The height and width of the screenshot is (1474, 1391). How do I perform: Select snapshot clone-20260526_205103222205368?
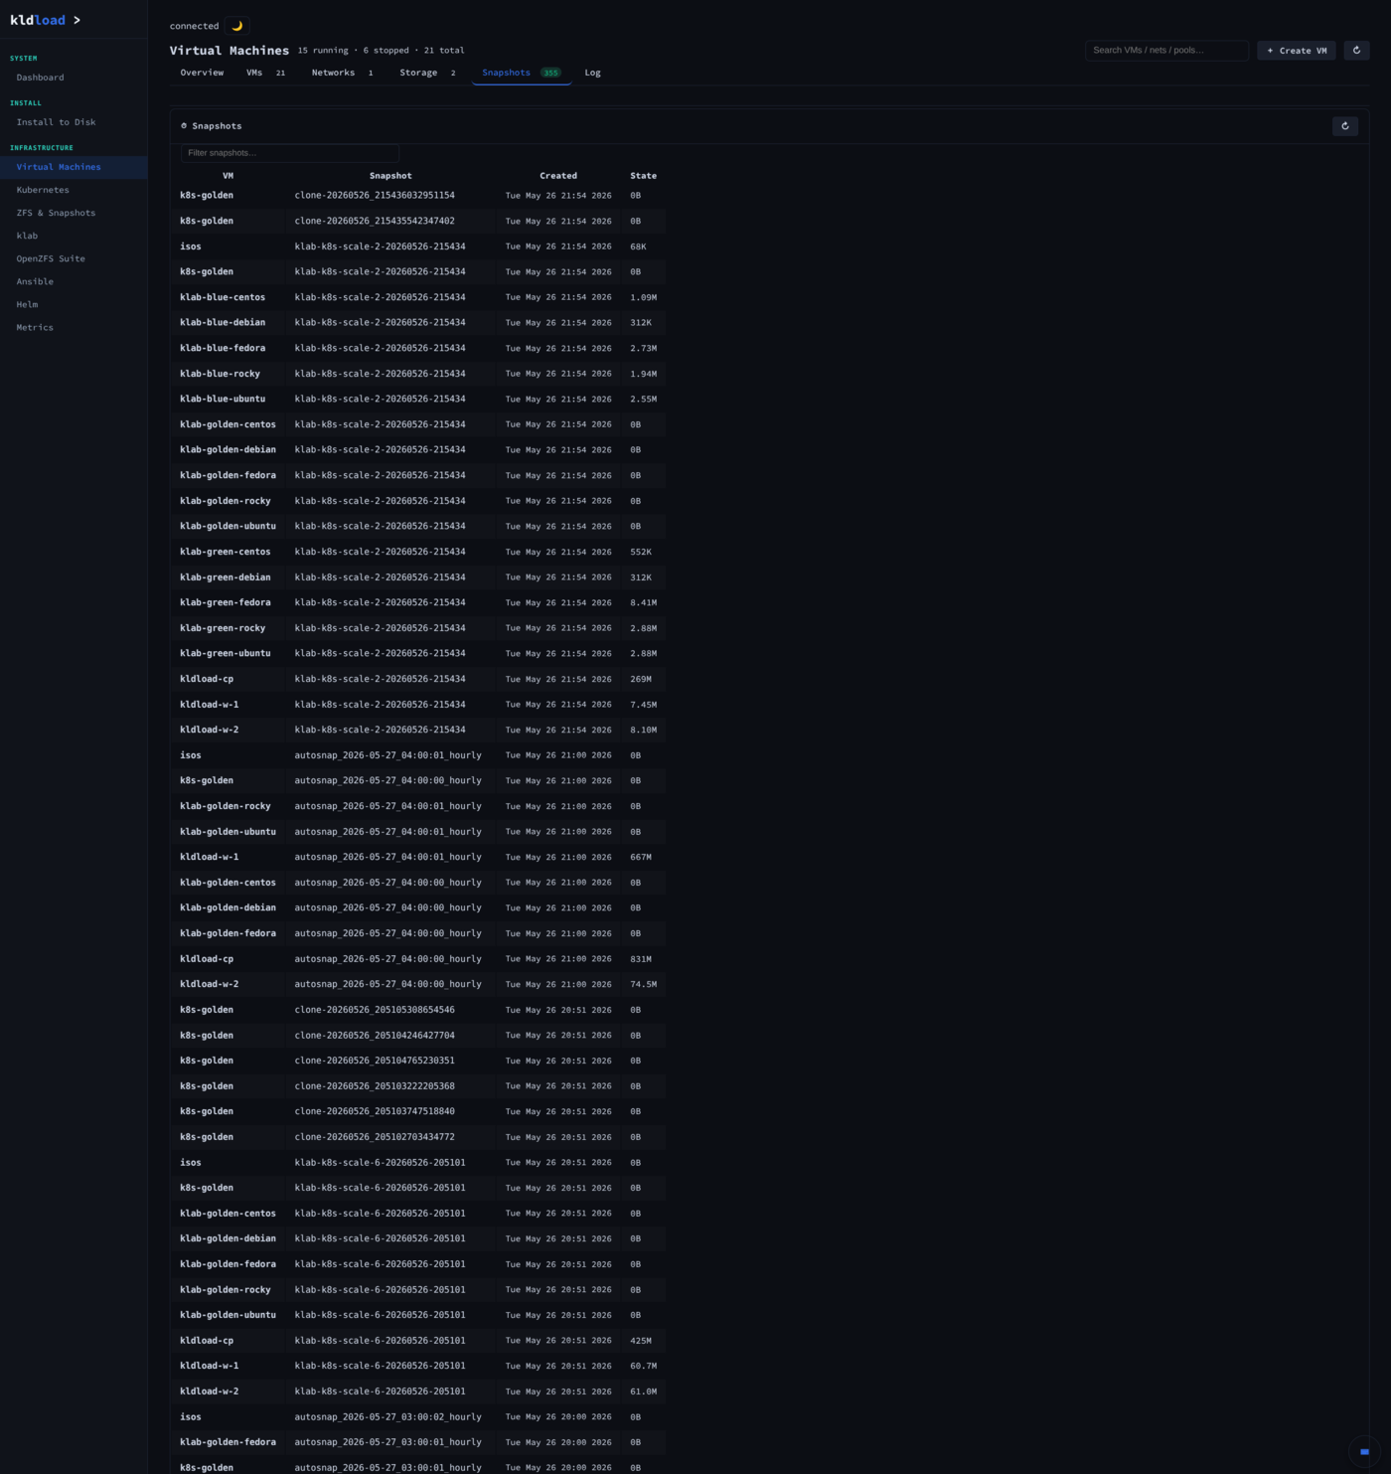[375, 1086]
